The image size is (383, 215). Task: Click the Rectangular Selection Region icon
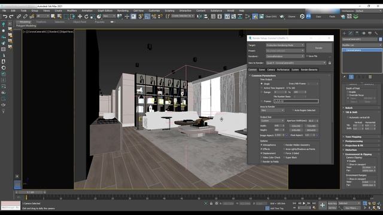(66, 16)
